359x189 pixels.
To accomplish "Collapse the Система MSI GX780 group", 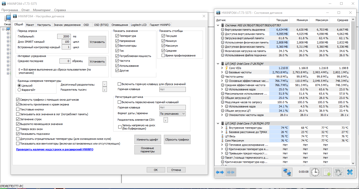I will coord(218,25).
